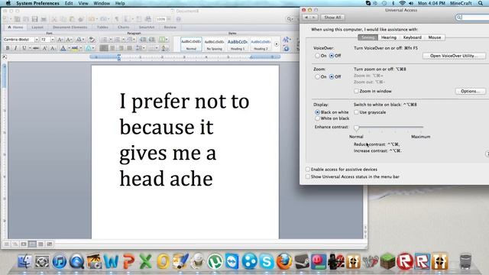Center the text in Word
This screenshot has width=489, height=275.
pyautogui.click(x=112, y=48)
